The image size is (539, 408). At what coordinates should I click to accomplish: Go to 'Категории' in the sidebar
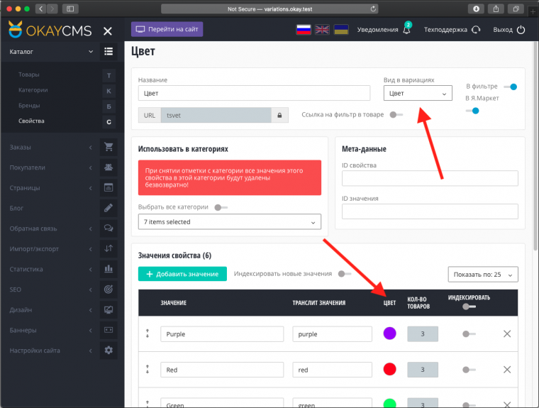pos(33,90)
